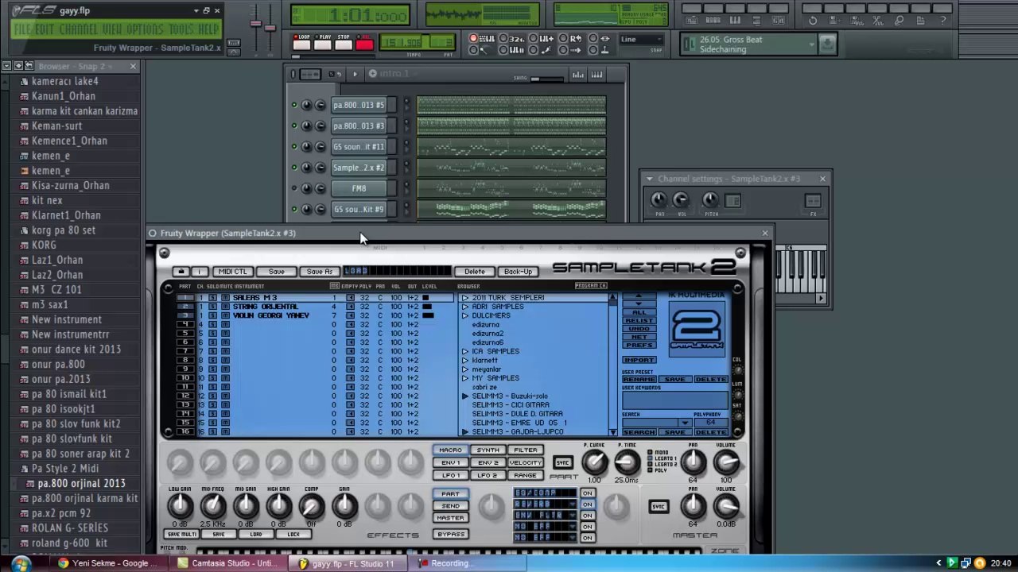Click the cut/scissors tool icon in top toolbar

(878, 21)
